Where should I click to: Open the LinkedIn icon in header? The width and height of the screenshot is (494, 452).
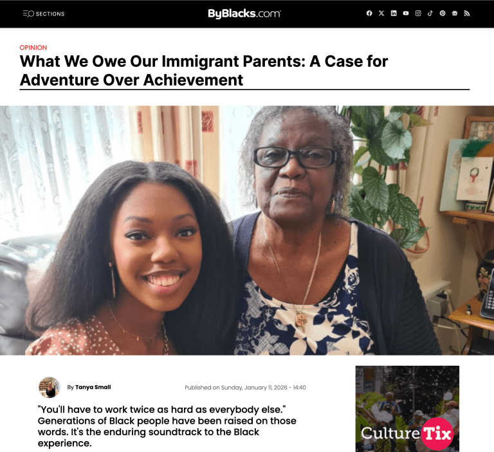tap(394, 14)
